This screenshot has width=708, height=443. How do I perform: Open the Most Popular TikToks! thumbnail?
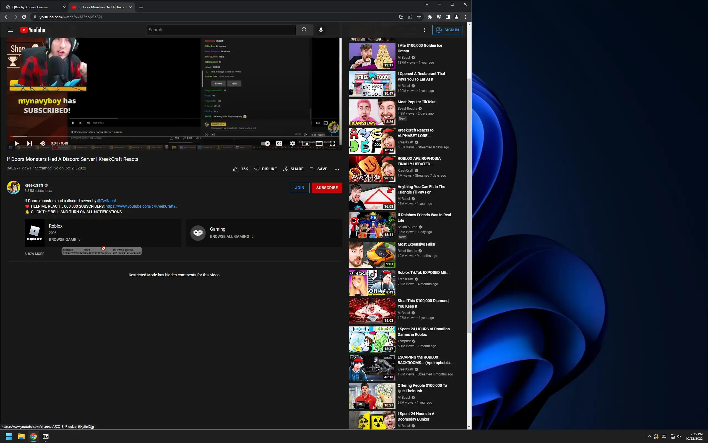pos(372,112)
